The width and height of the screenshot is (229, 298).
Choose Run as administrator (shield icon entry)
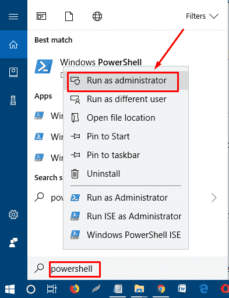click(x=126, y=80)
